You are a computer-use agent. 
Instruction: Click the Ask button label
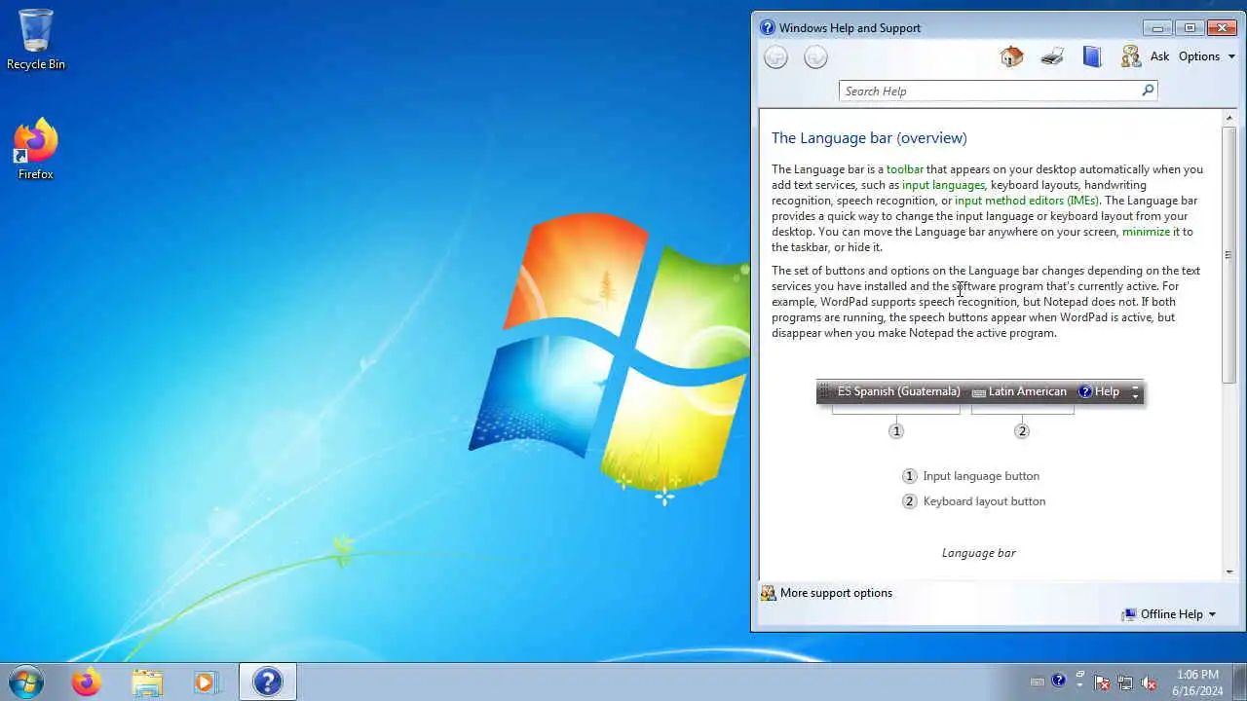tap(1159, 56)
